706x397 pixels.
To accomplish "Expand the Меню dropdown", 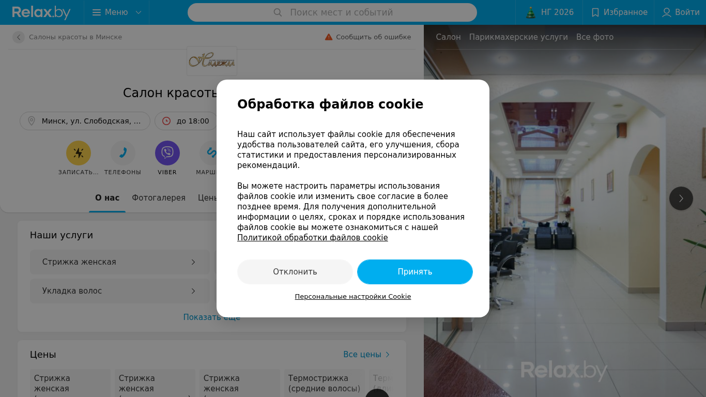I will 116,12.
